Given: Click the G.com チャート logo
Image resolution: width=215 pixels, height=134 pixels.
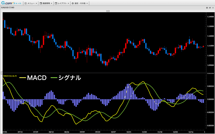Looking at the screenshot, I should (11, 3).
